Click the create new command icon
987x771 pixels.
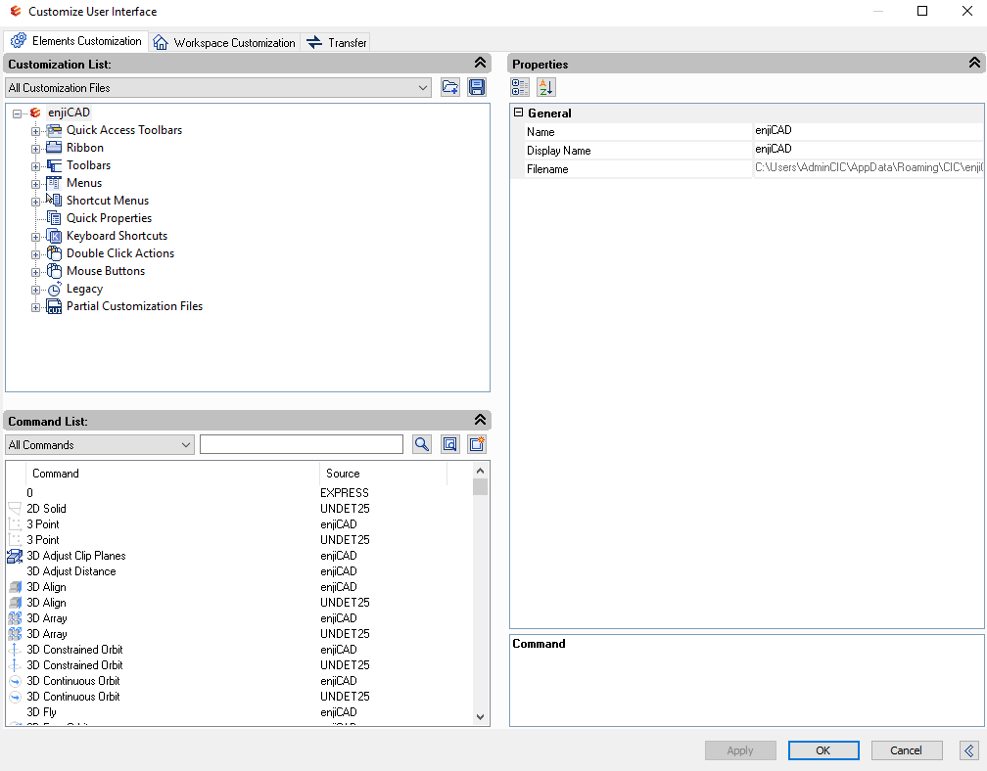477,444
